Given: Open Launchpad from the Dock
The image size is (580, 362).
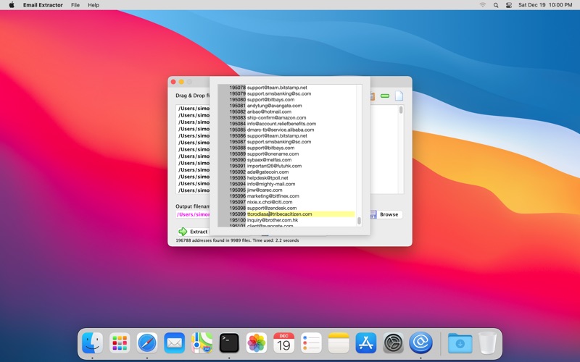Looking at the screenshot, I should tap(120, 342).
